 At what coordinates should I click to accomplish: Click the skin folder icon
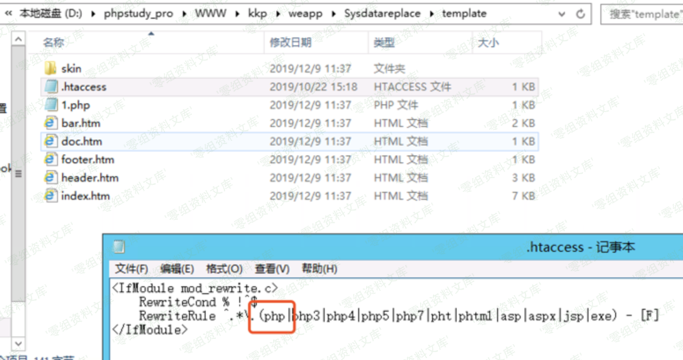[51, 68]
